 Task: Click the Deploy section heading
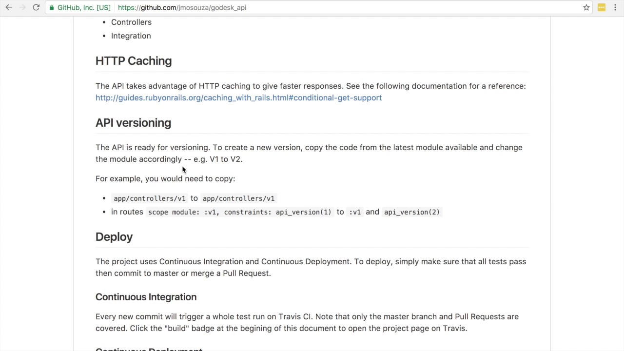(114, 237)
